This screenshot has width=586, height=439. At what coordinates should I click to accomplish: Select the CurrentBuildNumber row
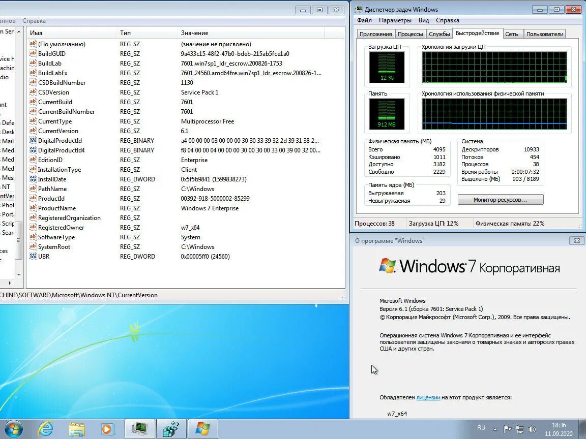click(x=186, y=112)
